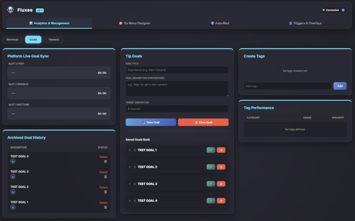Click plus circle under archived TEST GOAL 3
The image size is (355, 221).
click(x=13, y=177)
